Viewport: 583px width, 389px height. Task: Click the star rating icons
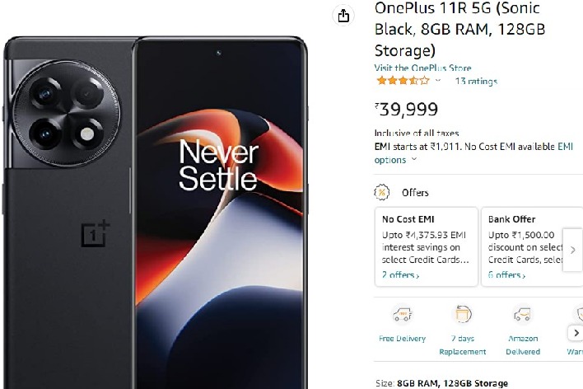tap(403, 81)
